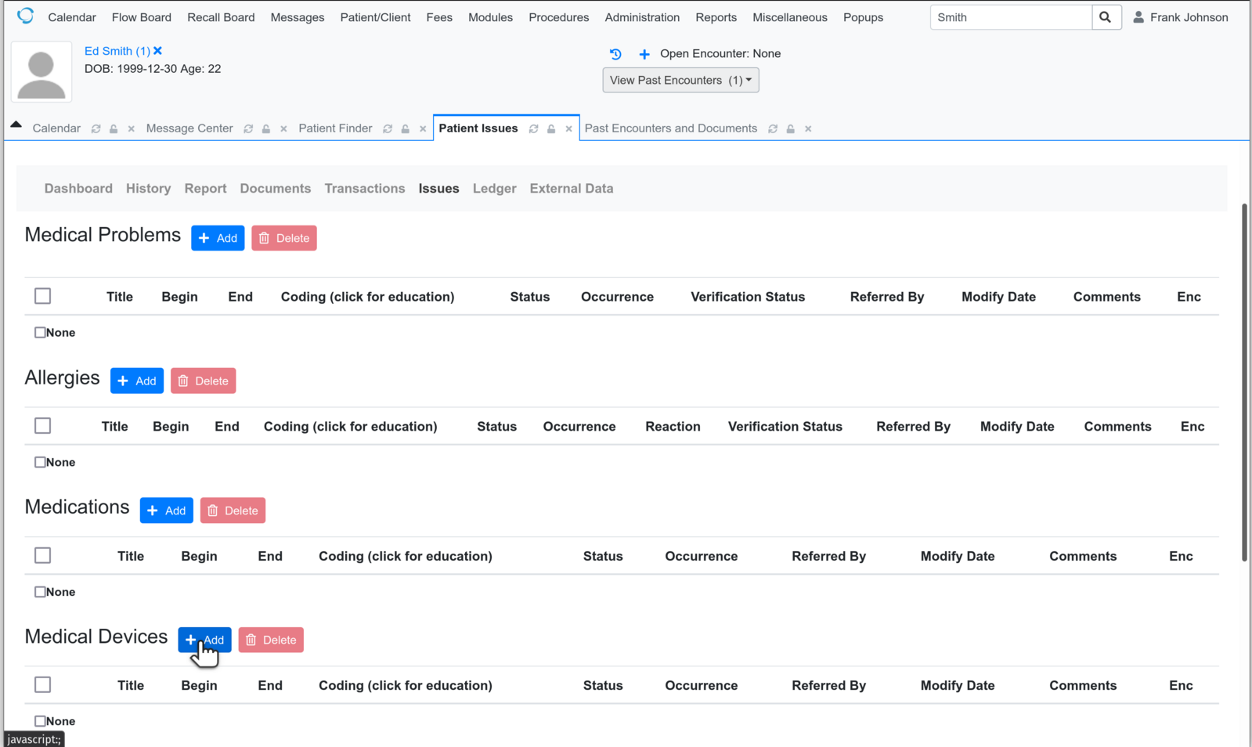Image resolution: width=1252 pixels, height=747 pixels.
Task: Switch to the Ledger sub-tab
Action: point(494,189)
